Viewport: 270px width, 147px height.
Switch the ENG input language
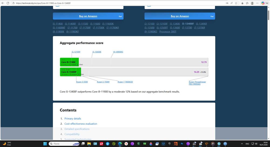[x=247, y=144]
